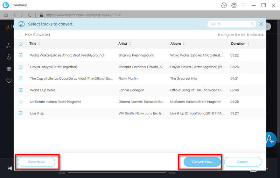Viewport: 280px width, 178px height.
Task: Navigate back with the left arrow
Action: click(15, 15)
